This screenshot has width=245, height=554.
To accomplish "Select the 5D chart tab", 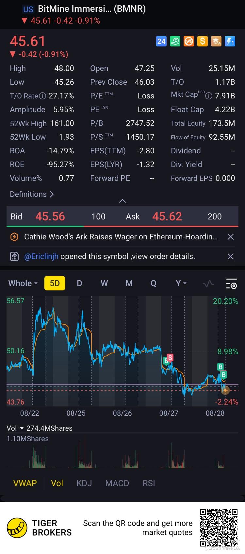I will (x=55, y=283).
